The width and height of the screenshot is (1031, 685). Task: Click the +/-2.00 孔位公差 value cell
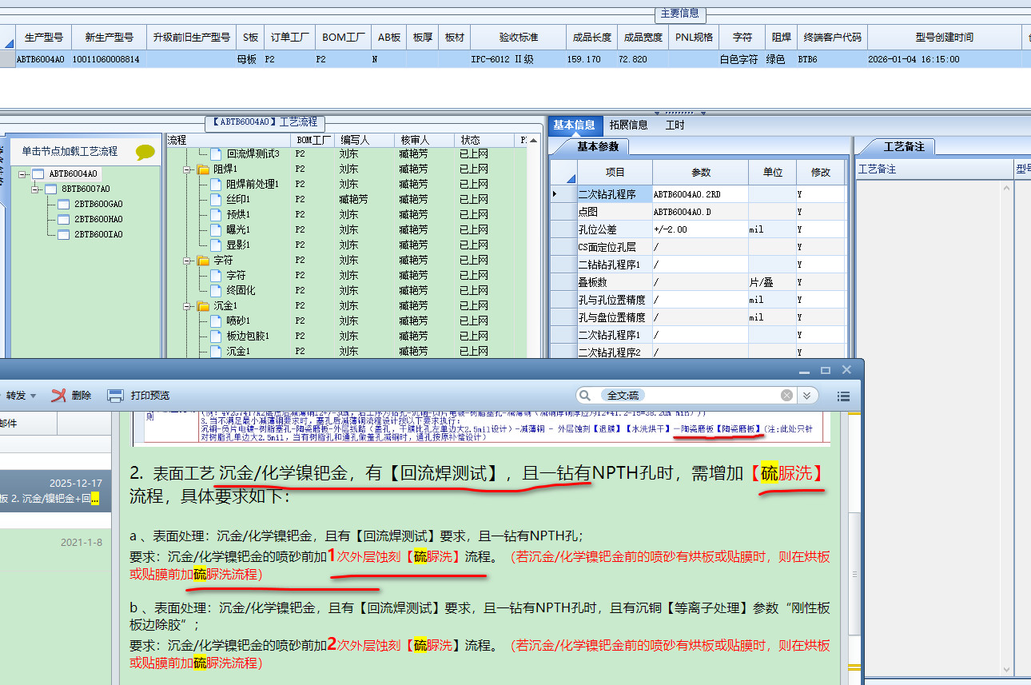click(700, 229)
